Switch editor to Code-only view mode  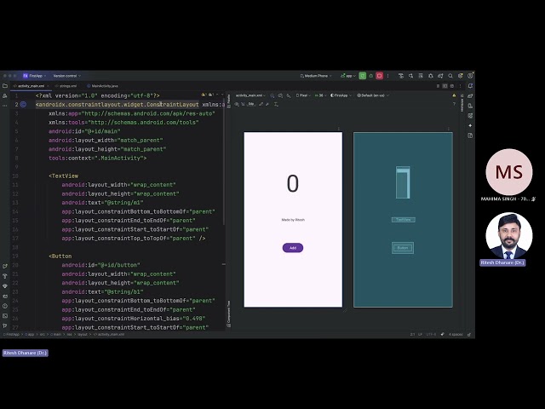click(438, 85)
